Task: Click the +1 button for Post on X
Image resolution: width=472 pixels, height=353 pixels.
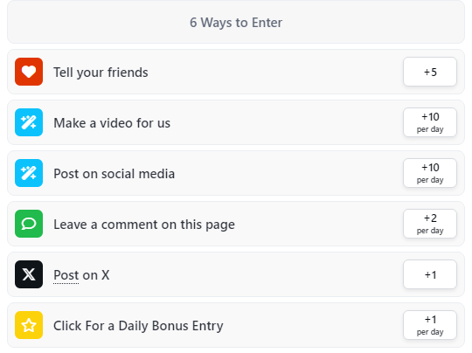Action: 430,274
